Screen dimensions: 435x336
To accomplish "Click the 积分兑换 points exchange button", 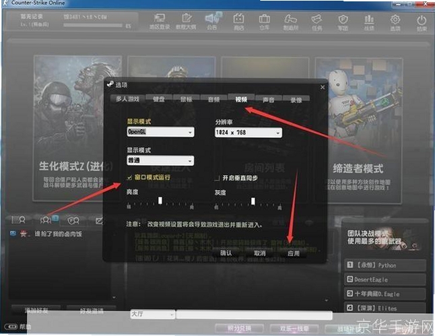I will click(239, 329).
